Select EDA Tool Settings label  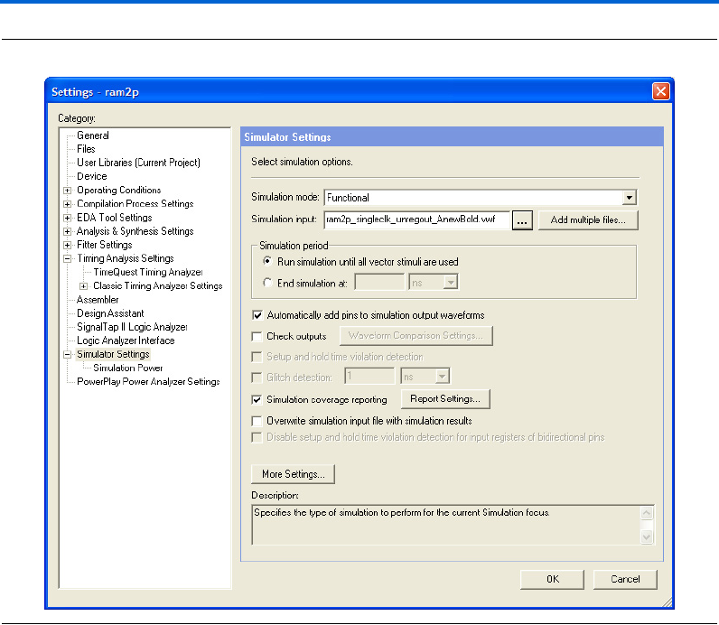[114, 218]
